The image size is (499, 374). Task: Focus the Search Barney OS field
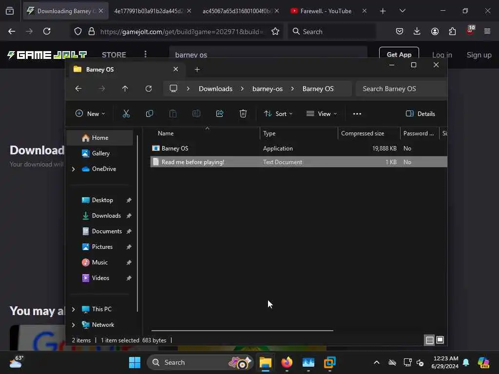(402, 89)
